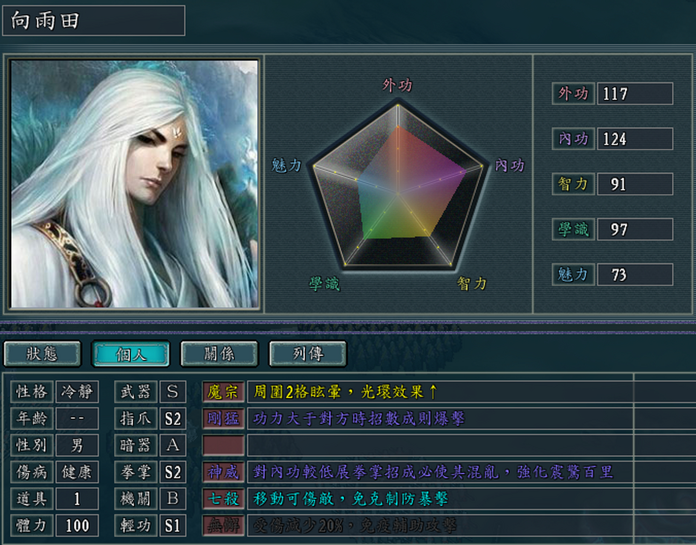Click the 智力 label below the radar chart
Screen dimensions: 696x545
tap(472, 283)
